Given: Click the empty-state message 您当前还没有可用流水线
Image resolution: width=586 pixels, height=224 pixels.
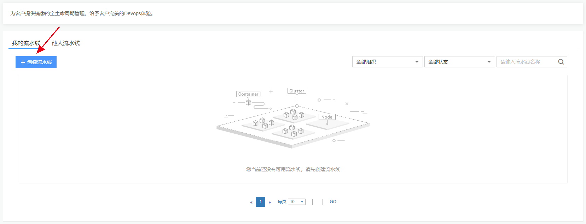Looking at the screenshot, I should [293, 169].
